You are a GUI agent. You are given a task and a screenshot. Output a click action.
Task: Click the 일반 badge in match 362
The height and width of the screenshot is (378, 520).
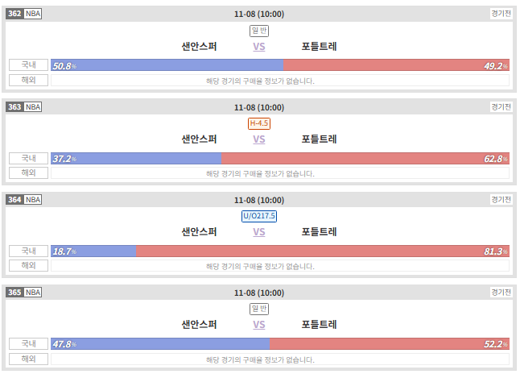click(x=259, y=31)
